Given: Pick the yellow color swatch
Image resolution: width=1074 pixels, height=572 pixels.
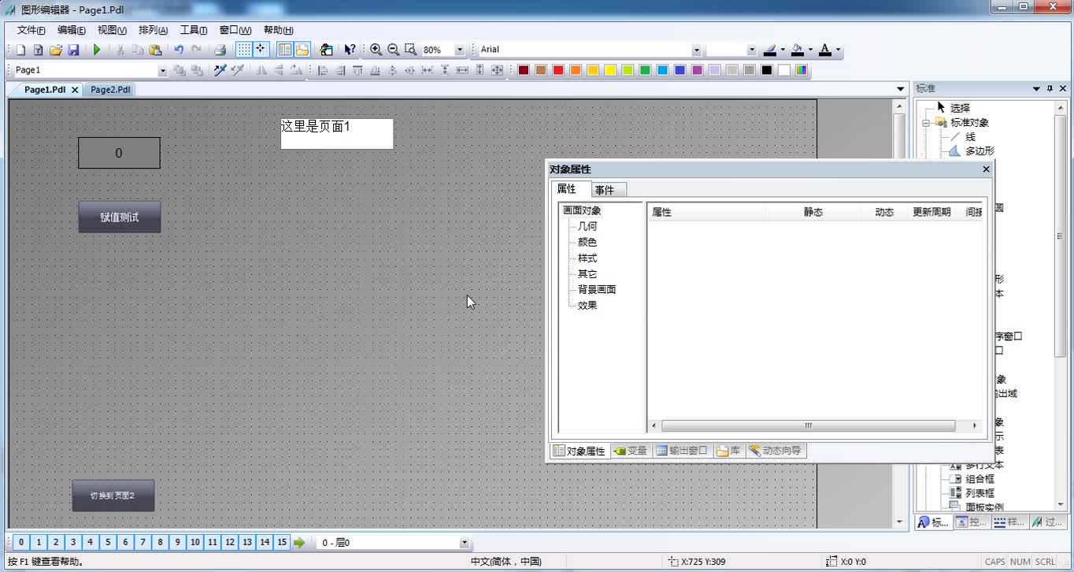Looking at the screenshot, I should point(610,70).
